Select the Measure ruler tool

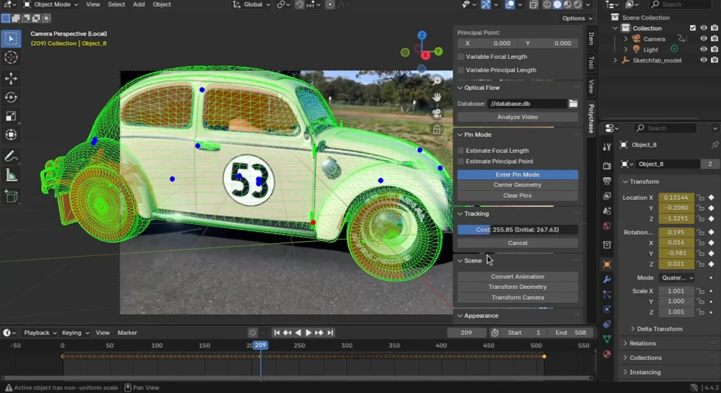[x=11, y=176]
